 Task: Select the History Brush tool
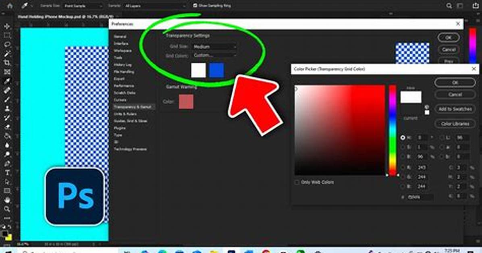(x=7, y=117)
